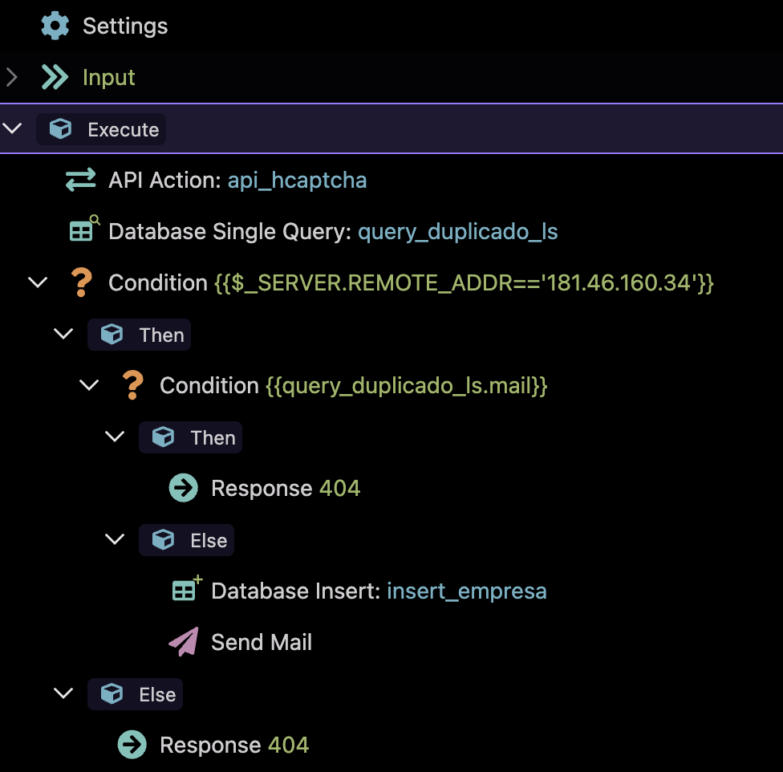Select the Send Mail step
This screenshot has width=783, height=772.
tap(261, 642)
